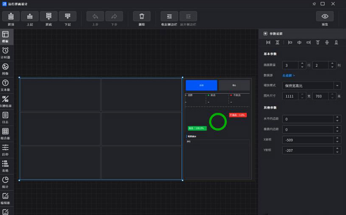Pin the window with the pin icon

point(314,4)
